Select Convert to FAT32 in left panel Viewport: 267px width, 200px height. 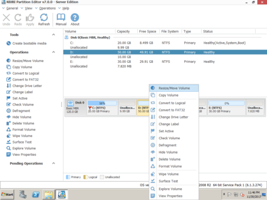[22, 79]
